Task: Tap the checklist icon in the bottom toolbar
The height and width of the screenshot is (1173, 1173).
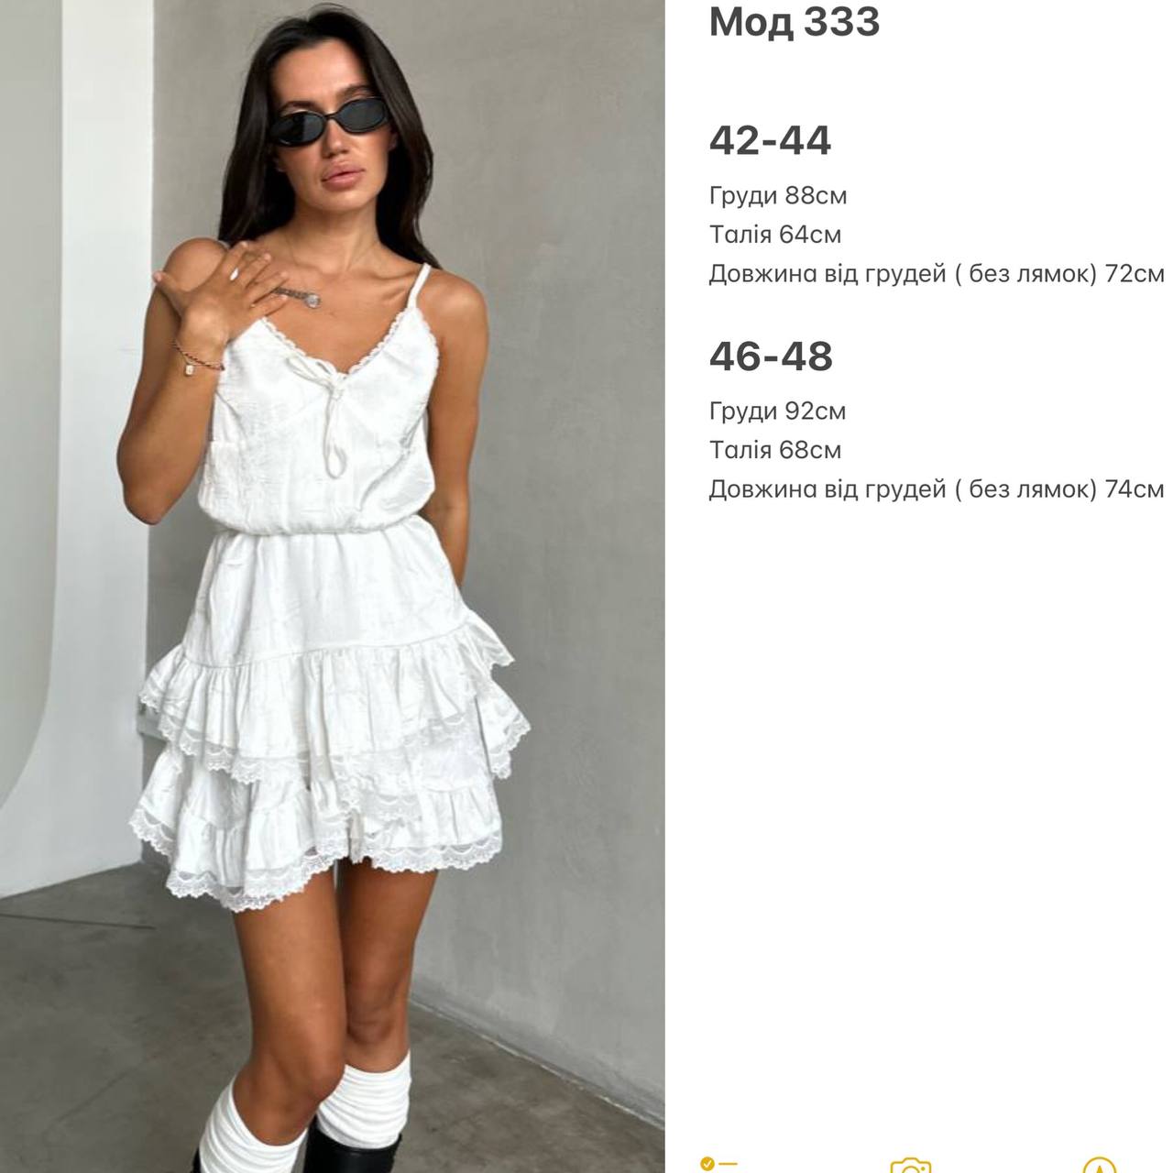Action: pyautogui.click(x=718, y=1164)
